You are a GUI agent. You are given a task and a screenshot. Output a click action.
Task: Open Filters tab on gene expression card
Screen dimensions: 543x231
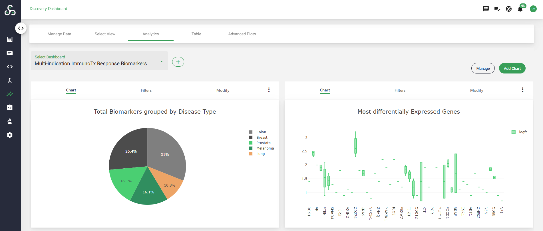(x=400, y=90)
